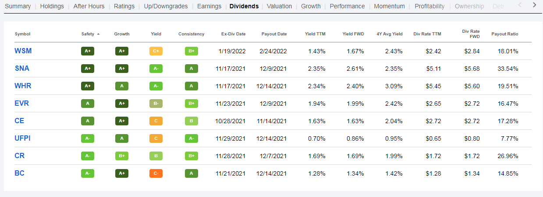543x197 pixels.
Task: Select the Dividends tab
Action: pyautogui.click(x=244, y=6)
